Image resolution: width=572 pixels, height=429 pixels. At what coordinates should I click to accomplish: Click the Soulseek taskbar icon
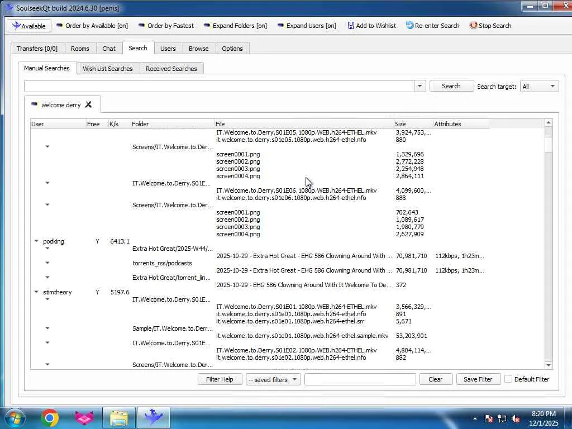tap(154, 418)
